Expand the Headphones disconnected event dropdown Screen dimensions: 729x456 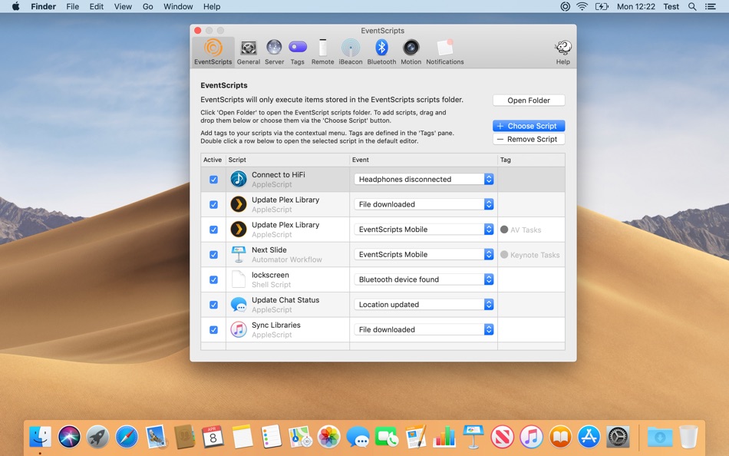click(x=424, y=180)
